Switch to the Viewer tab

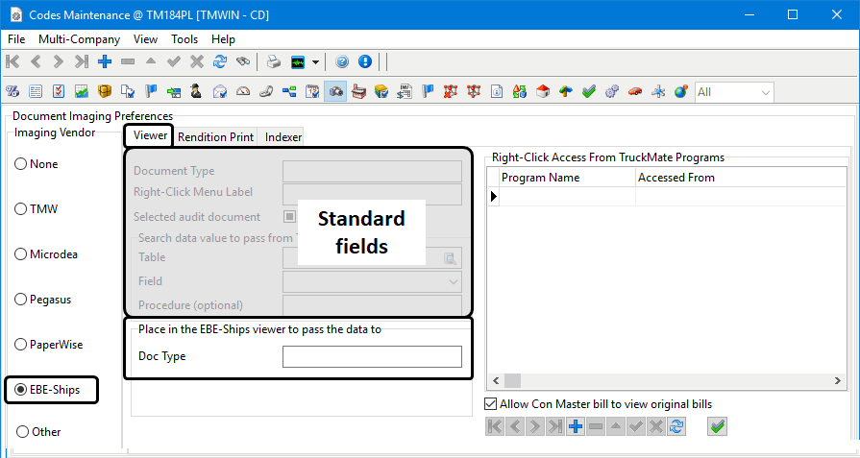click(150, 135)
